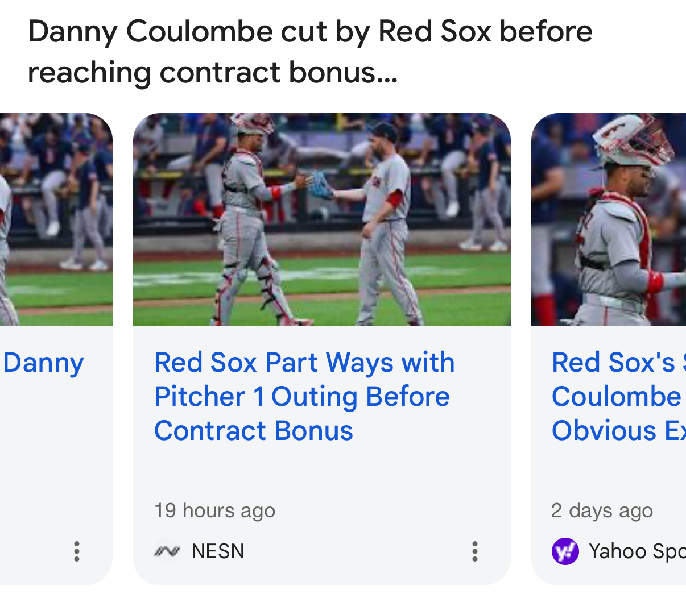This screenshot has width=686, height=594.
Task: Open three-dot menu on Danny card
Action: [x=77, y=551]
